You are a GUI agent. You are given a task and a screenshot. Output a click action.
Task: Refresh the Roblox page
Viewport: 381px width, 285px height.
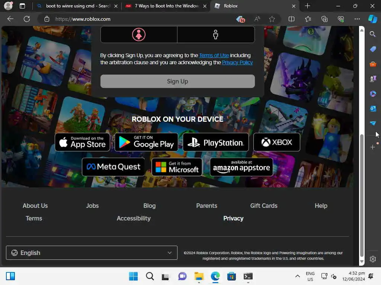[x=27, y=19]
